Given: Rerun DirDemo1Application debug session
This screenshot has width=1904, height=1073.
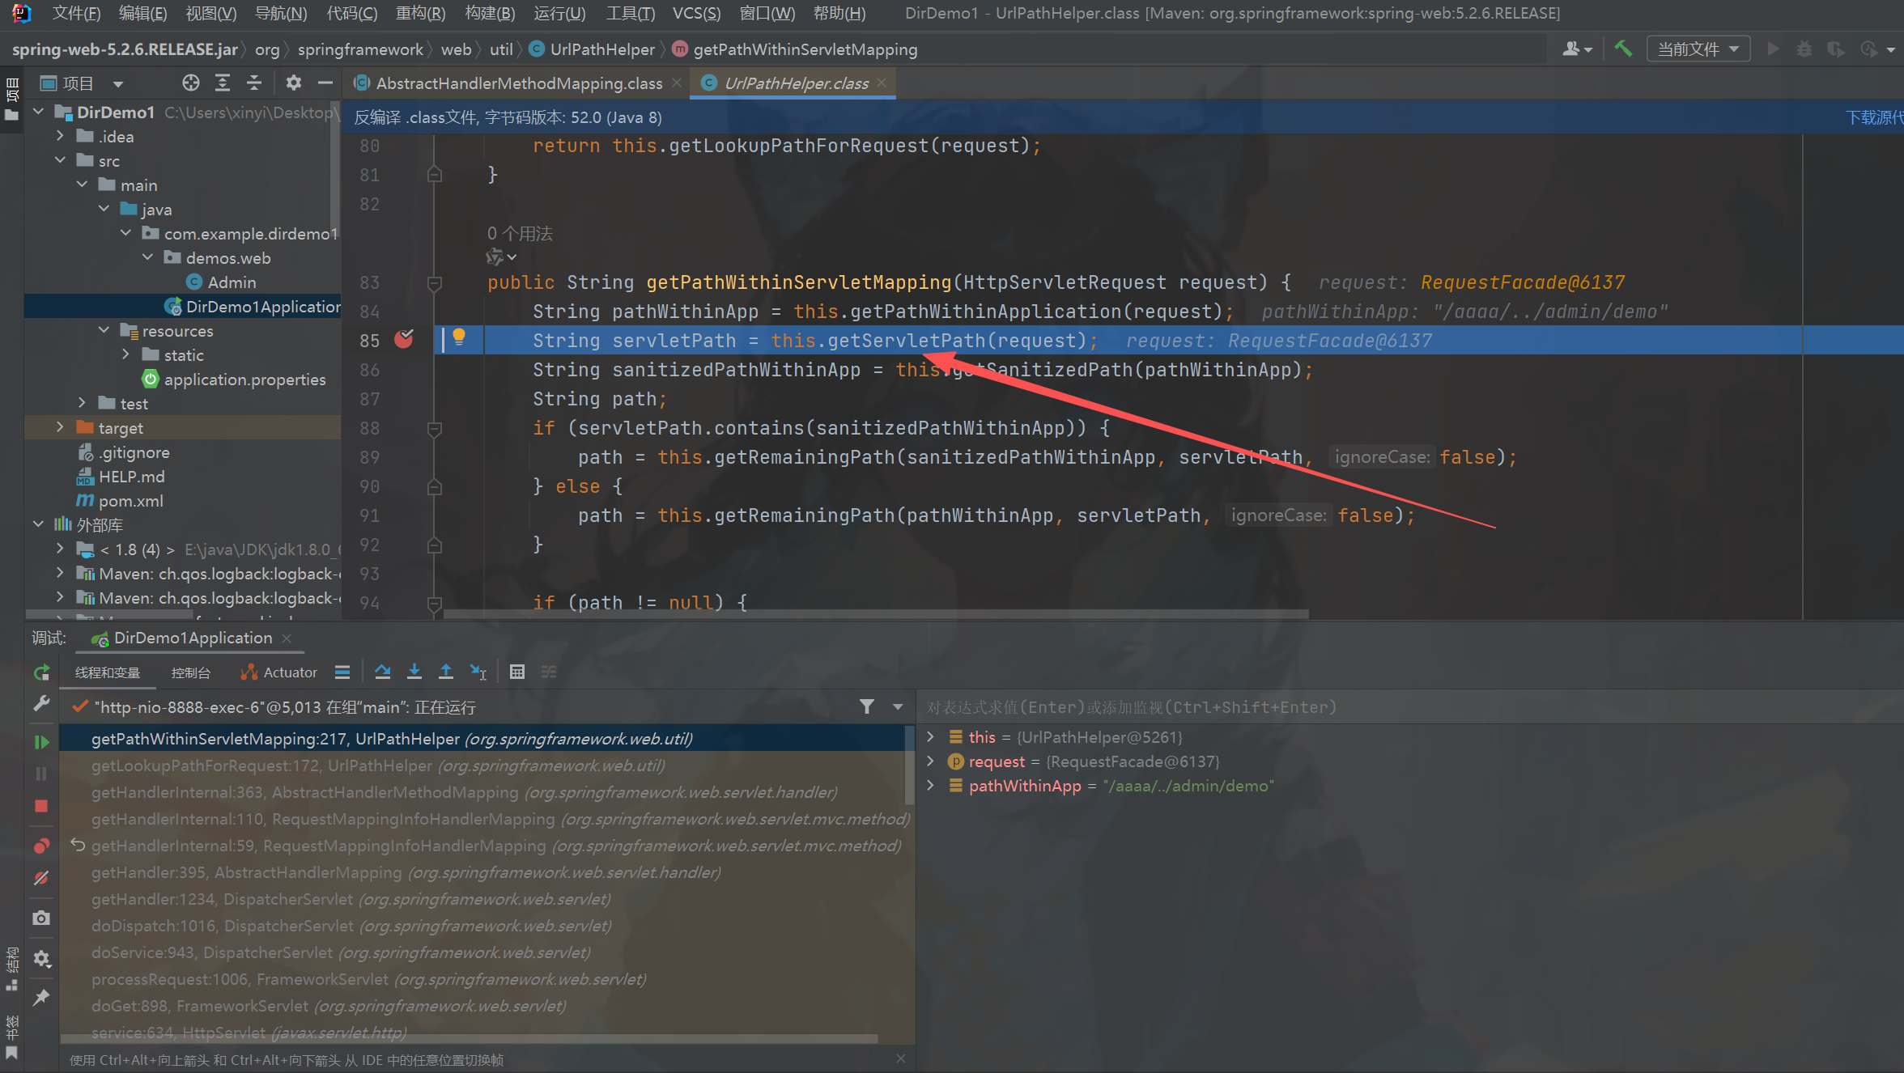Looking at the screenshot, I should coord(41,672).
